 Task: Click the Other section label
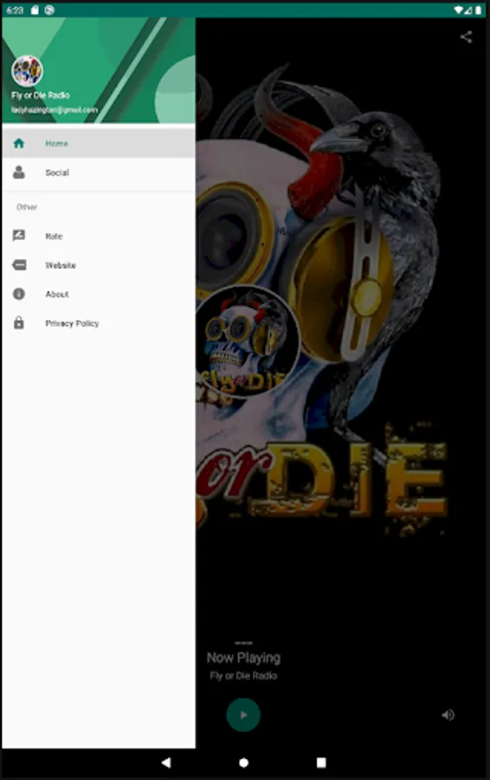click(x=27, y=207)
